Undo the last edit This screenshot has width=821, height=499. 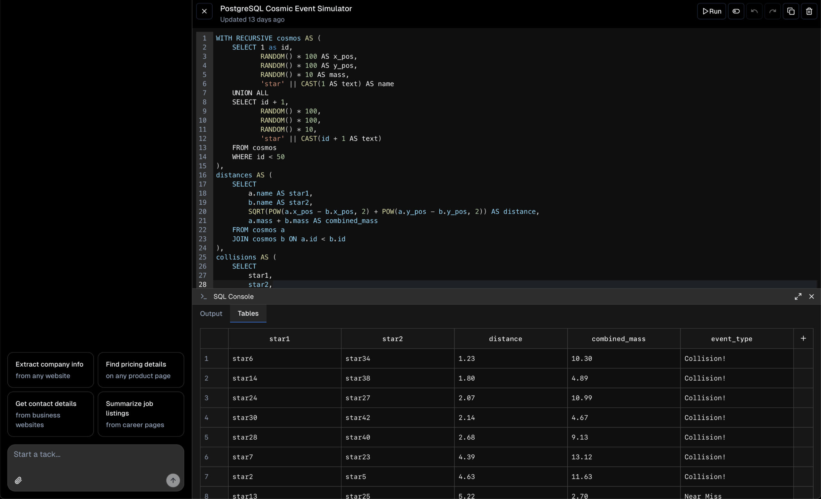[x=754, y=11]
